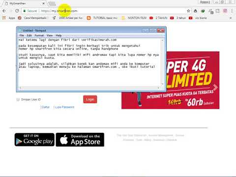Close the MySmartfren tab
Viewport: 236px width, 177px height.
click(x=44, y=3)
